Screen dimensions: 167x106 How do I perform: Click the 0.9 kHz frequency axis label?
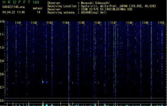click(x=2, y=61)
